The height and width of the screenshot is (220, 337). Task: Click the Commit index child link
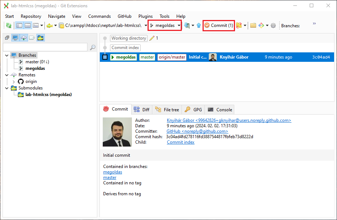point(180,142)
